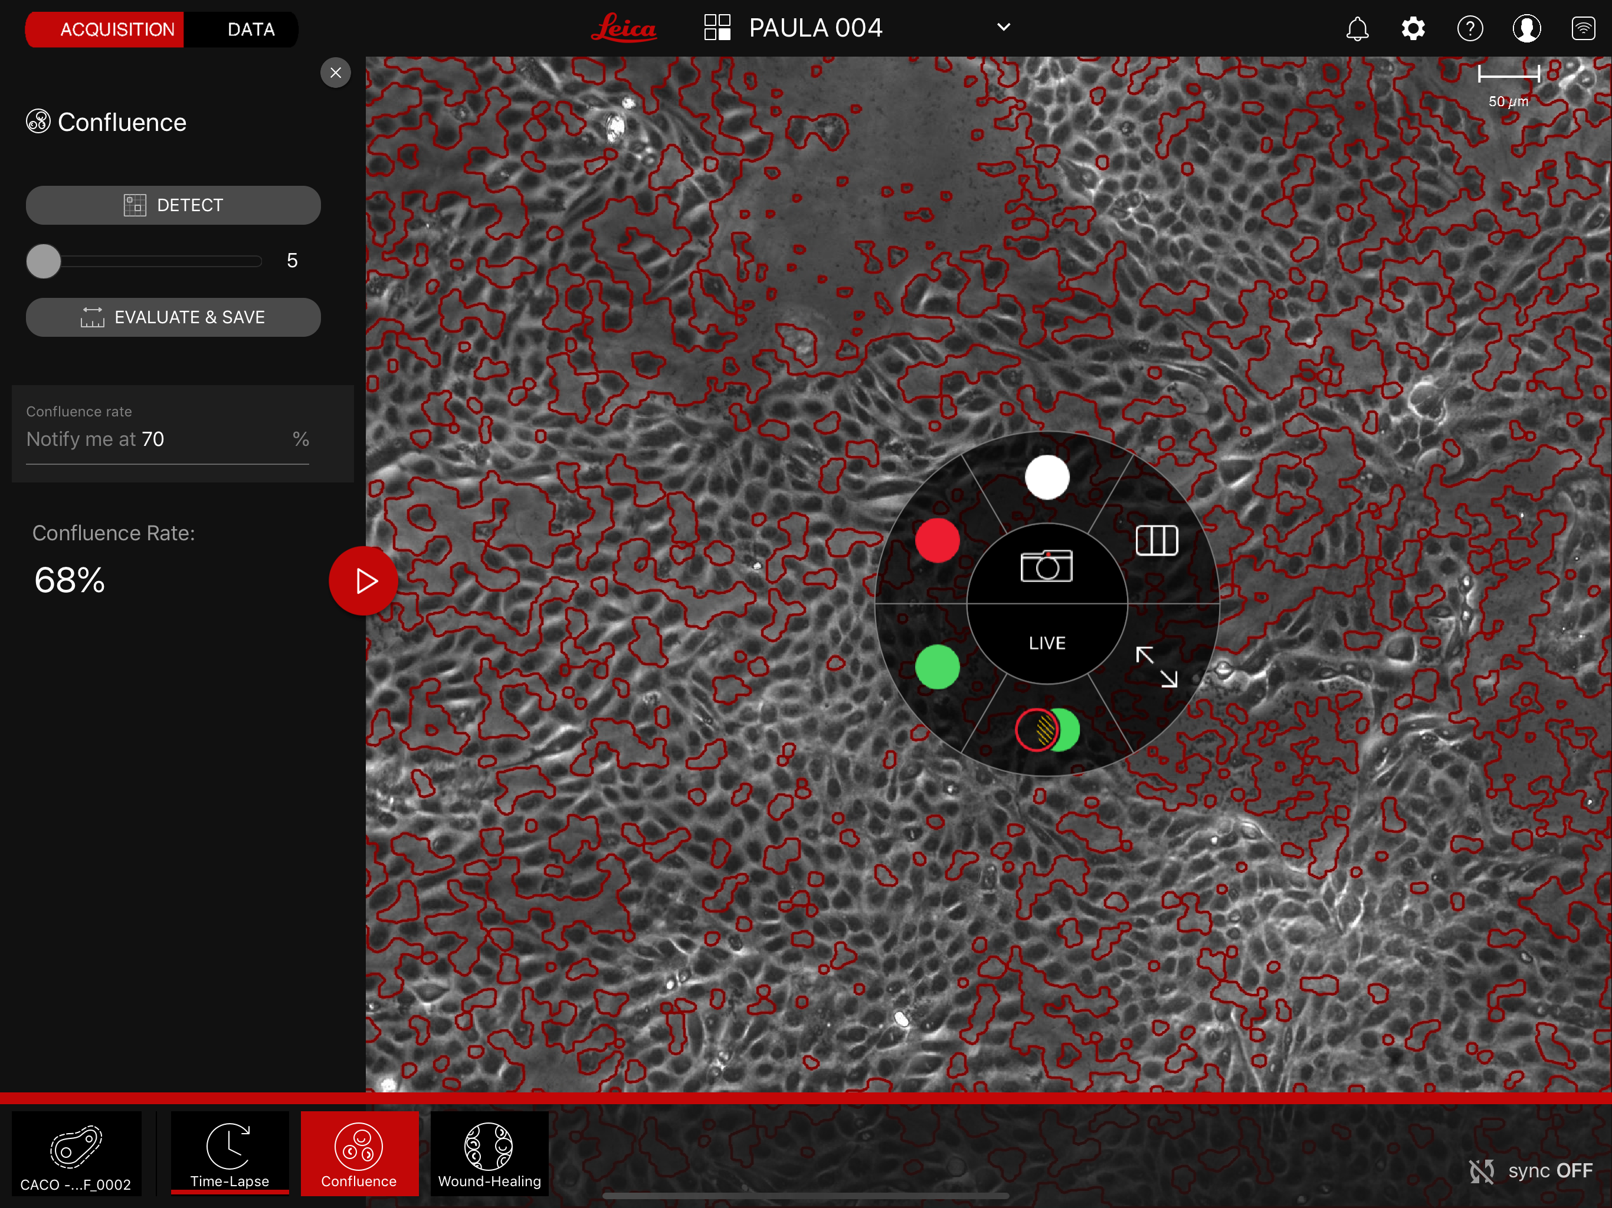Open the Wound-Healing tab
The height and width of the screenshot is (1208, 1612).
[490, 1153]
